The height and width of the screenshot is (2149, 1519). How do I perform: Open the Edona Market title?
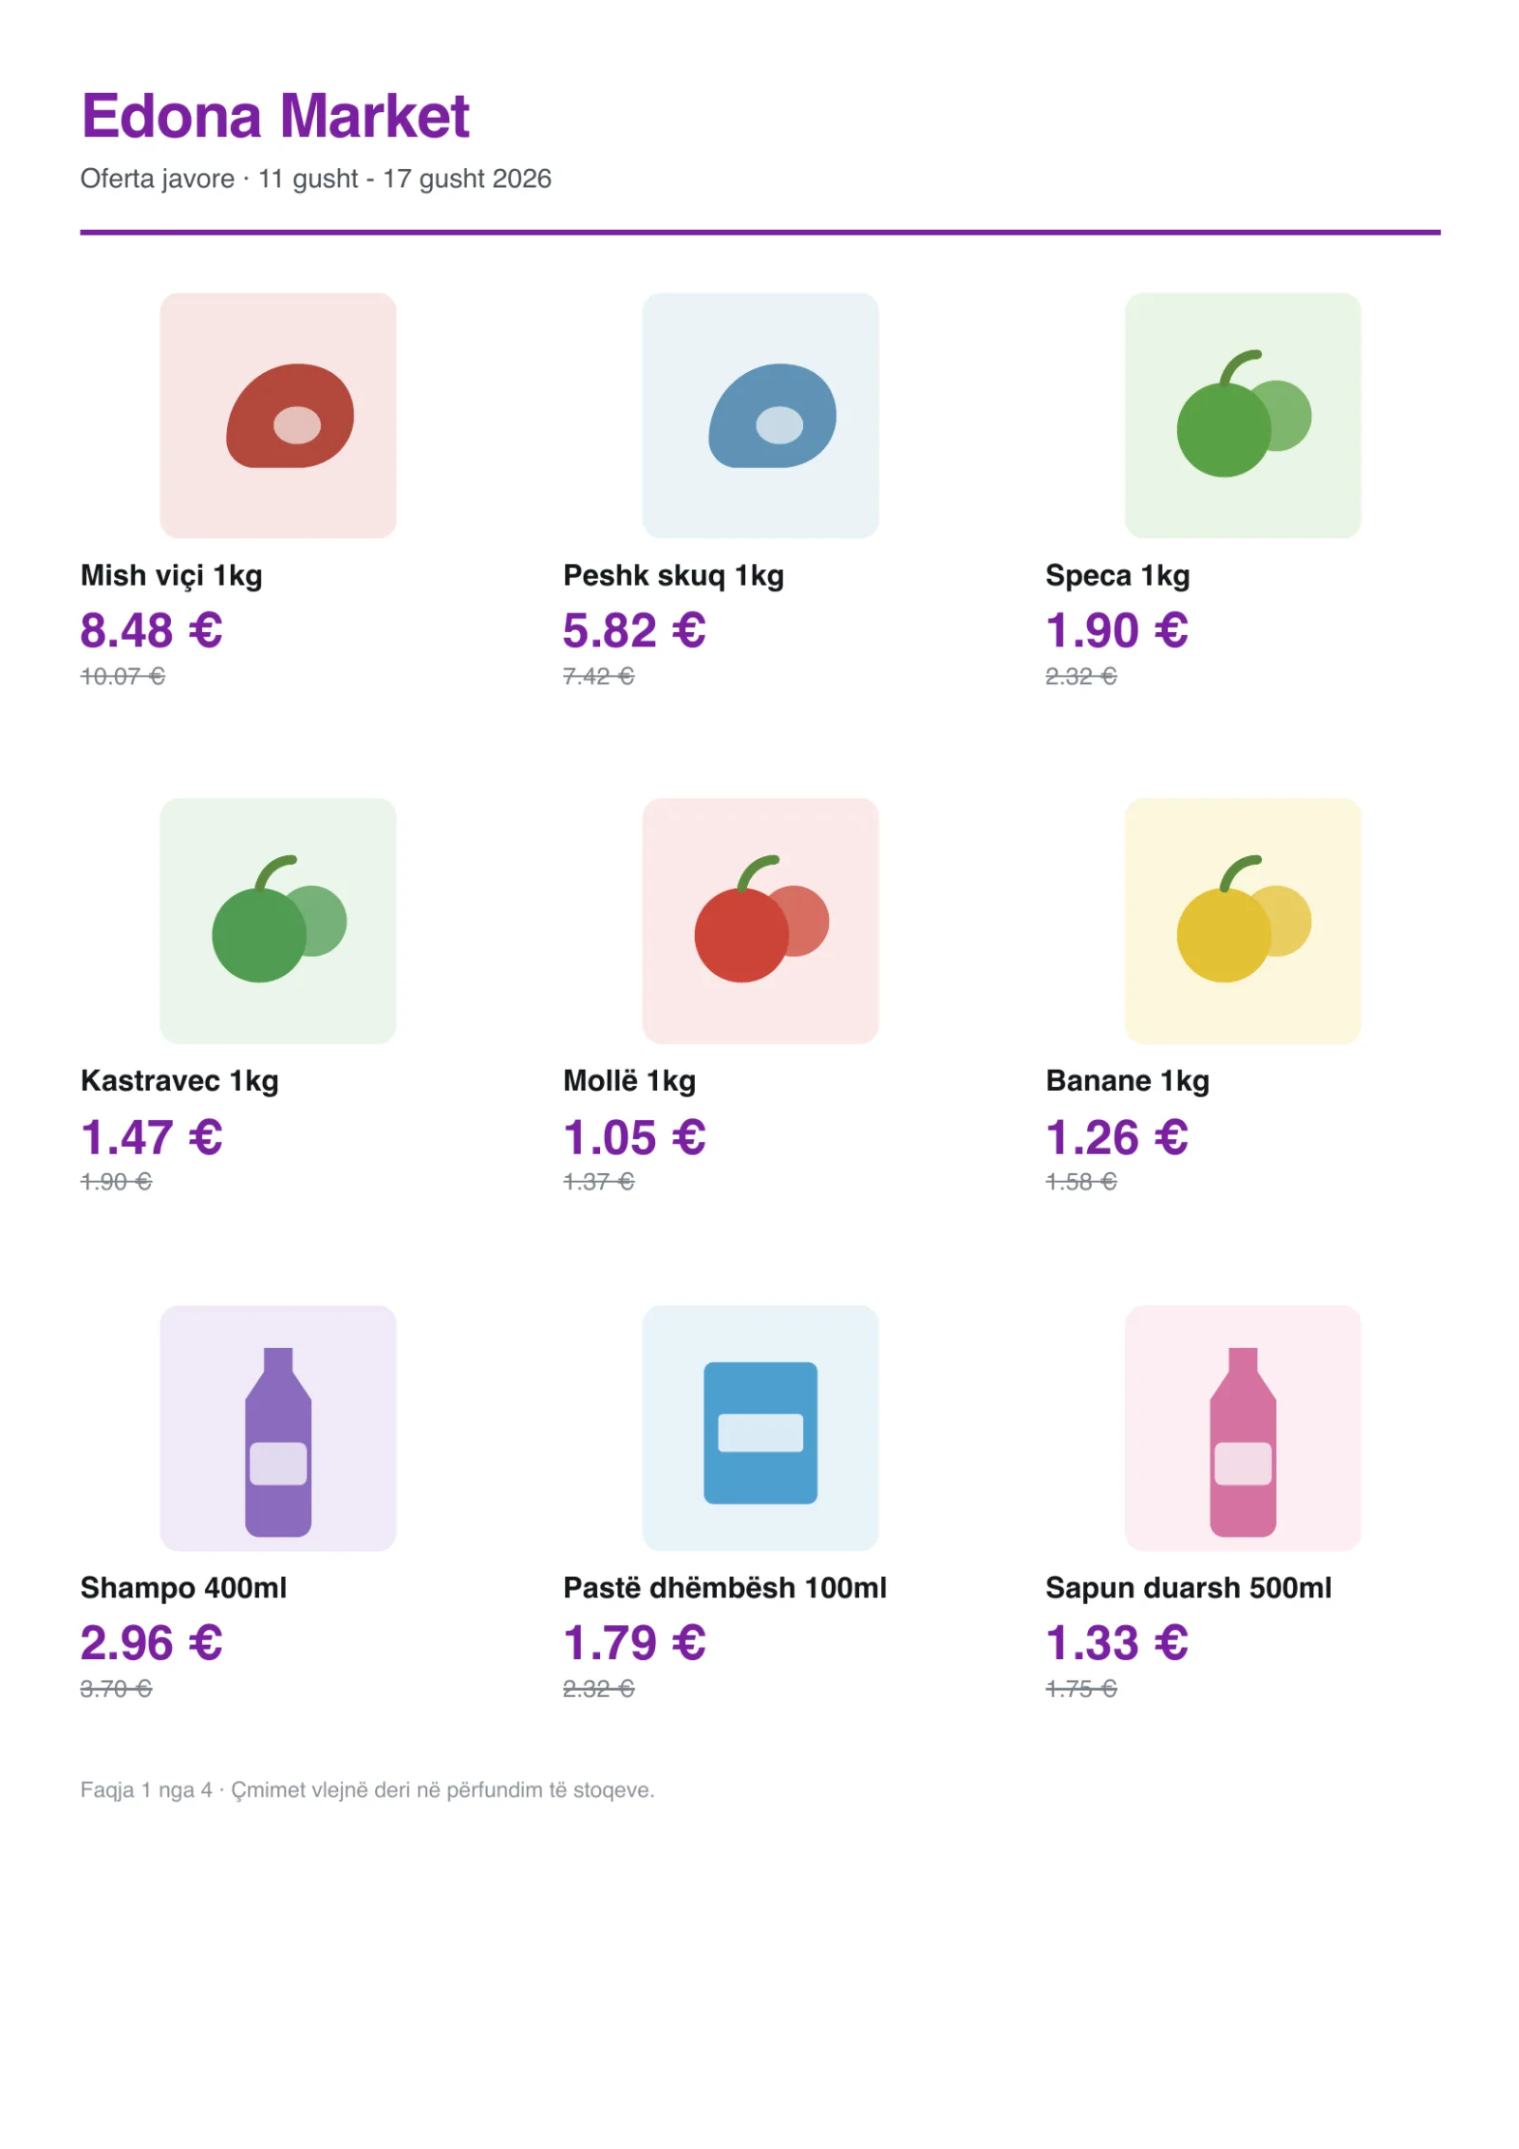[275, 116]
